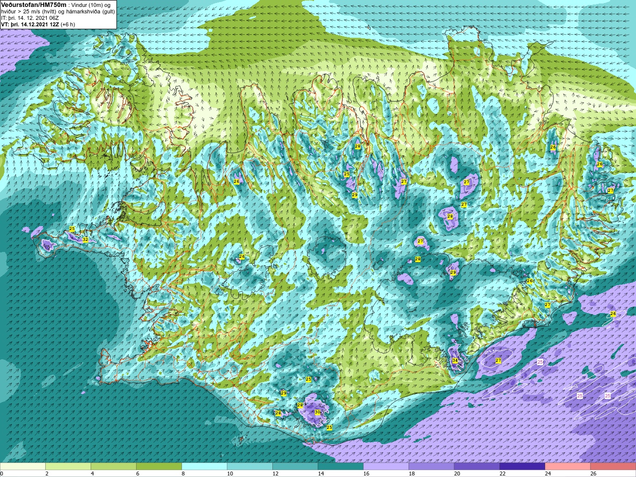Click the pale yellow 0–2 m/s legend swatch
The width and height of the screenshot is (636, 477).
click(x=23, y=466)
